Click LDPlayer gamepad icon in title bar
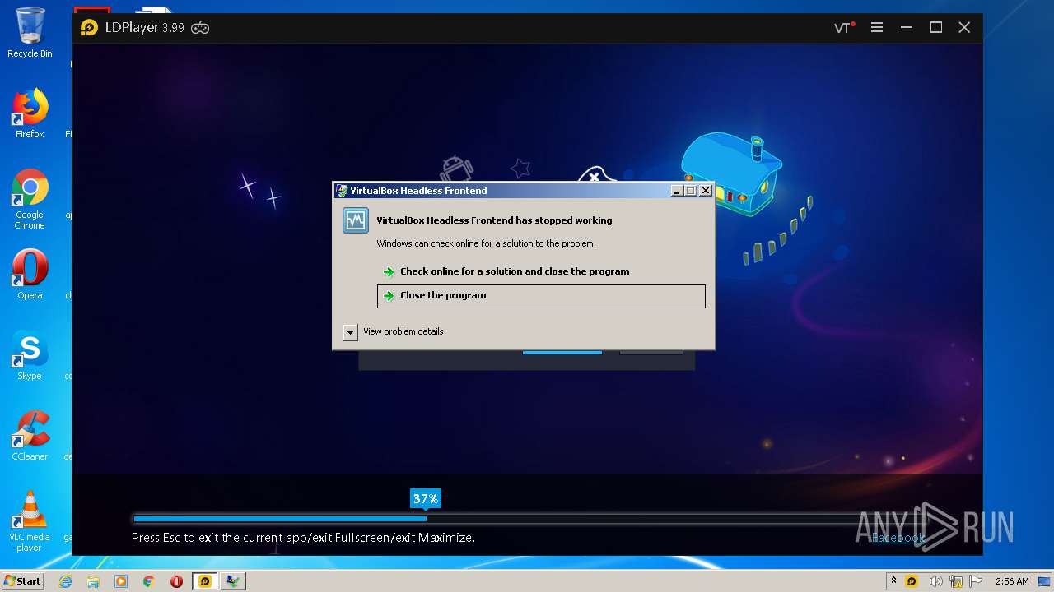The height and width of the screenshot is (592, 1054). [200, 28]
